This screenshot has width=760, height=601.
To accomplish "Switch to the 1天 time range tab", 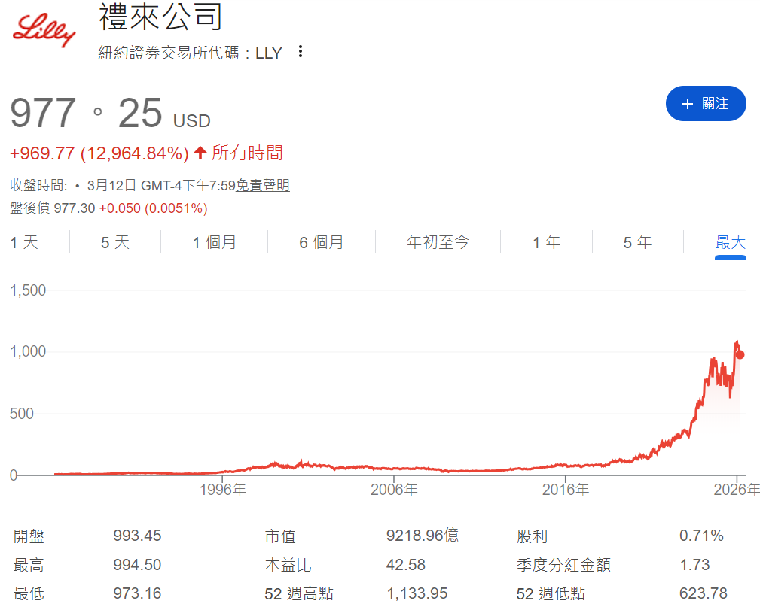I will pos(23,242).
